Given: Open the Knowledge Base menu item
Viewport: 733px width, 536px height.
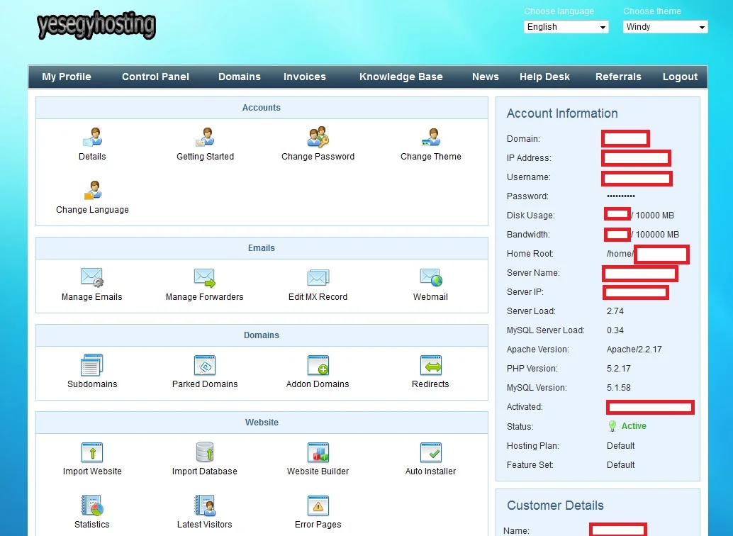Looking at the screenshot, I should point(401,77).
